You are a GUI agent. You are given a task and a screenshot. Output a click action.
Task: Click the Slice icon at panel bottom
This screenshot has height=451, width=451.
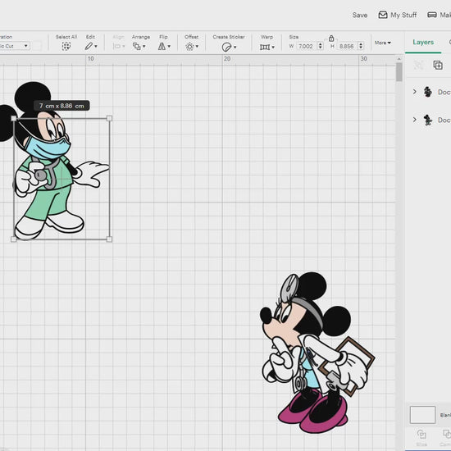click(x=421, y=434)
